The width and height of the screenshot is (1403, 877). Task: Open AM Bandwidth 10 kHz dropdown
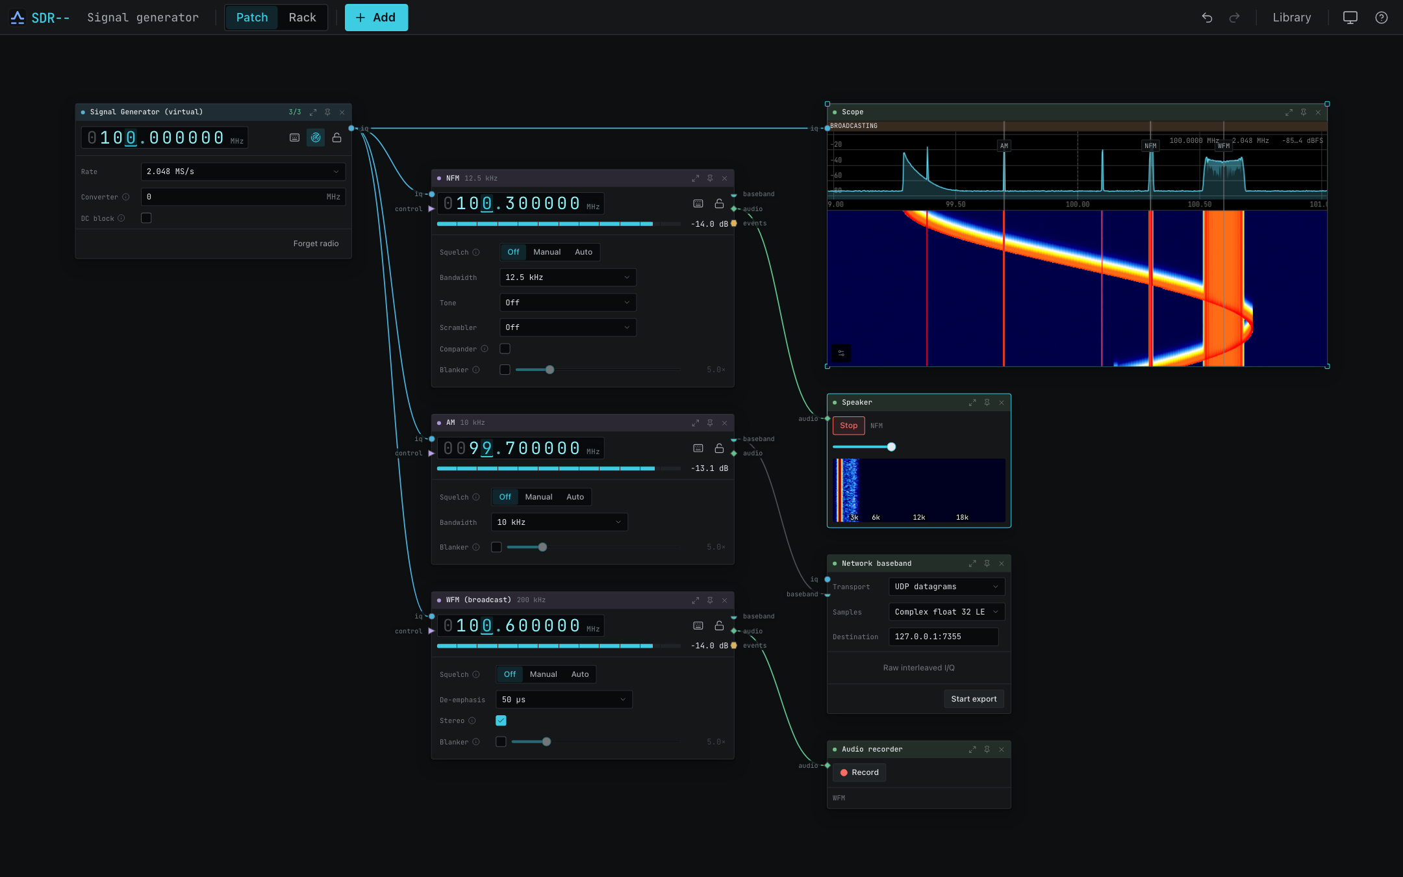coord(559,522)
